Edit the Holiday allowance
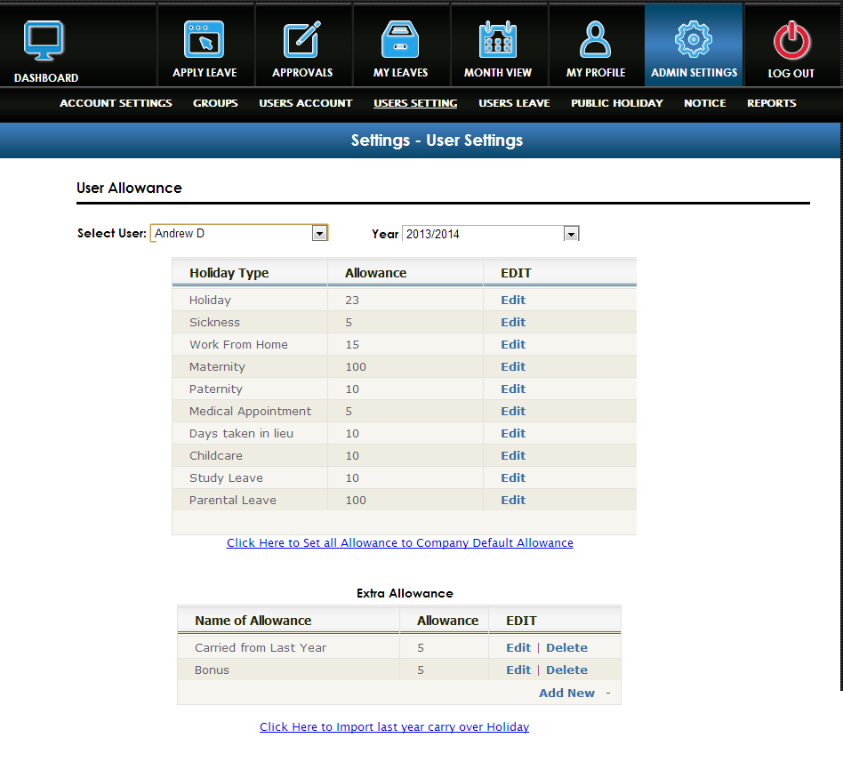Viewport: 843px width, 770px height. click(x=513, y=300)
